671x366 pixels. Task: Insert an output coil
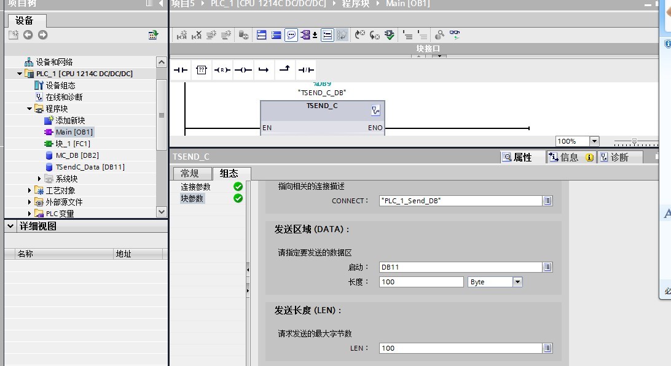pyautogui.click(x=243, y=70)
